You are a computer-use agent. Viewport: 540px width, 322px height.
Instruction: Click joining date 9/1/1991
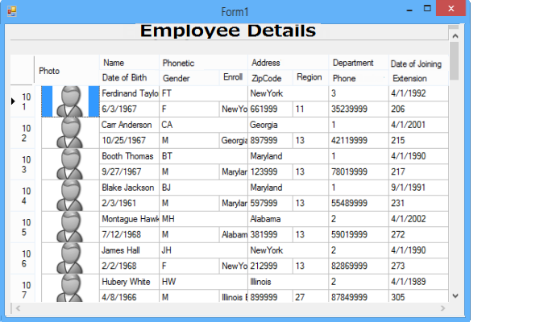(x=418, y=188)
